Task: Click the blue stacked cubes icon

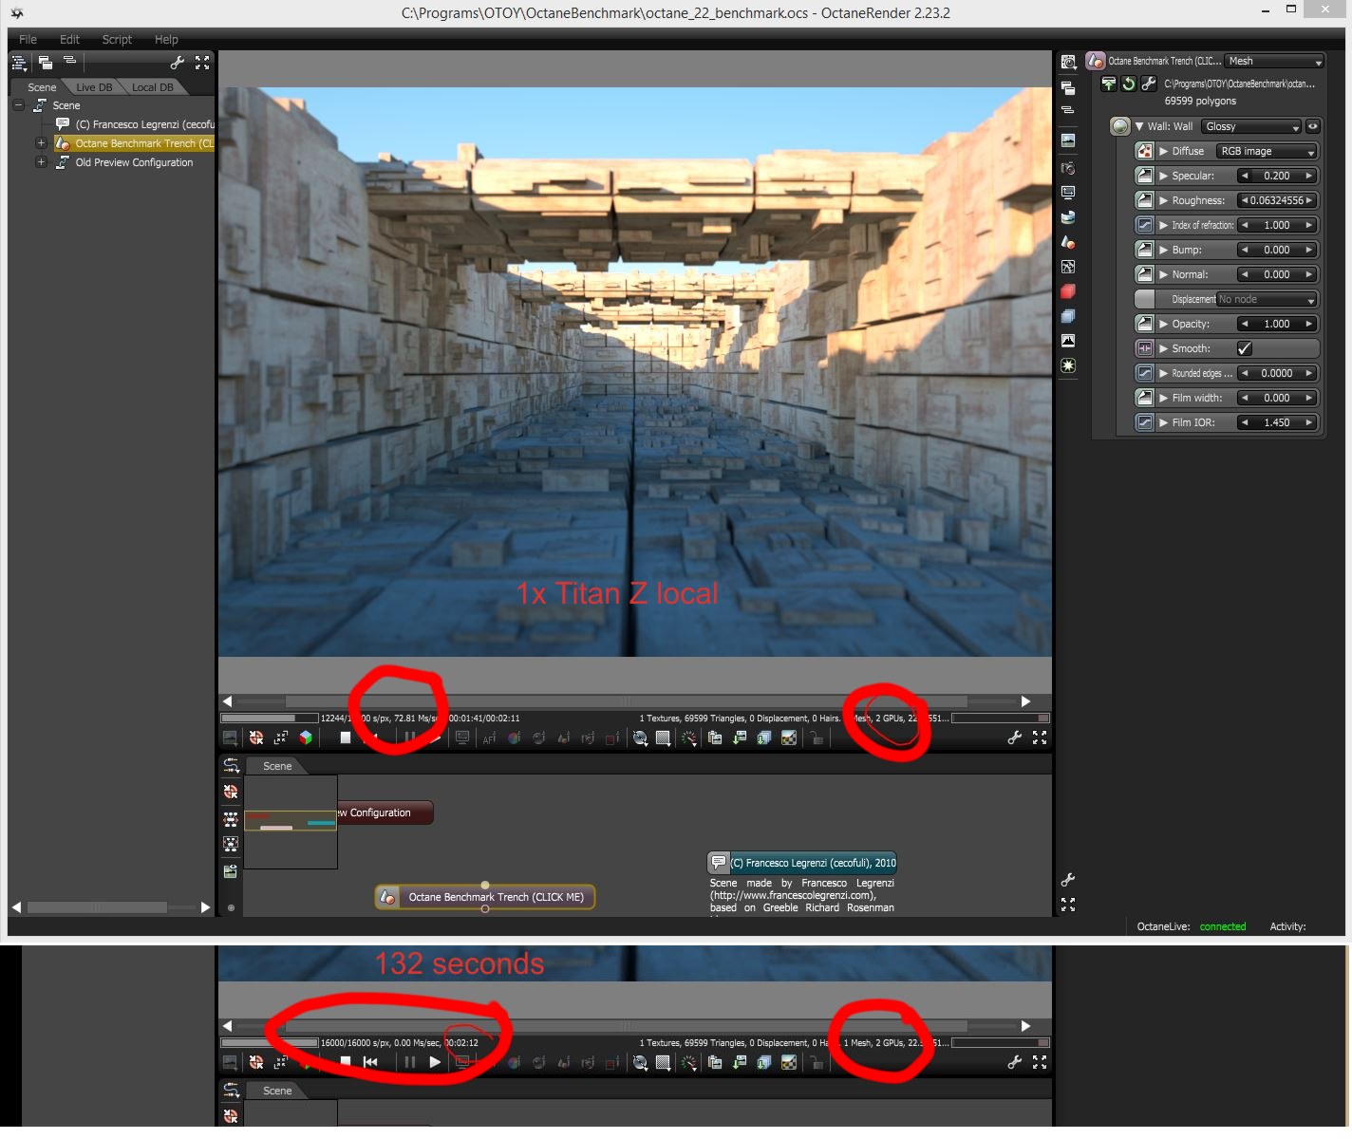Action: 1068,316
